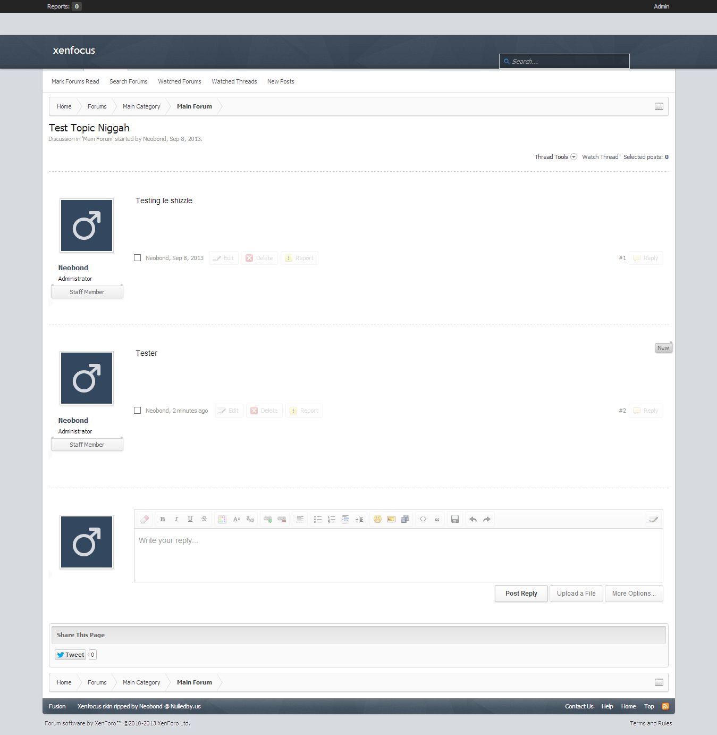The height and width of the screenshot is (735, 717).
Task: Open the Thread Tools dropdown
Action: coord(555,157)
